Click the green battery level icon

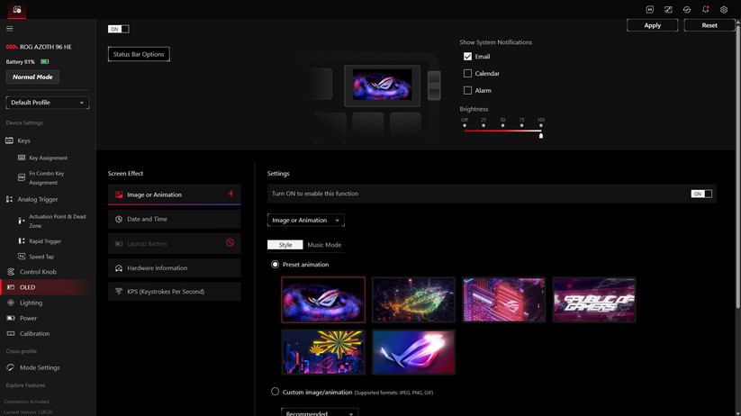[x=44, y=61]
